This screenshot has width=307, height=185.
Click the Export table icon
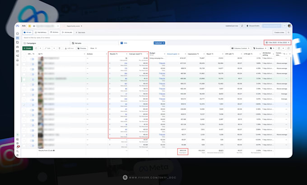click(279, 48)
